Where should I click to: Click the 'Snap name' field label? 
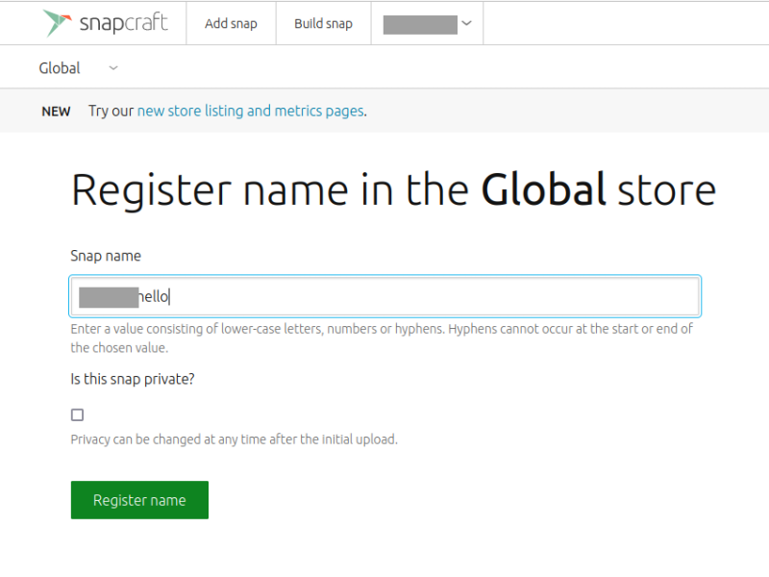106,256
